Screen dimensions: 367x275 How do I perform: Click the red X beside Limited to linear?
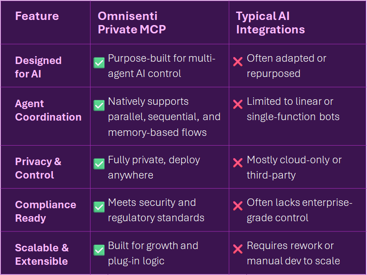click(x=238, y=105)
